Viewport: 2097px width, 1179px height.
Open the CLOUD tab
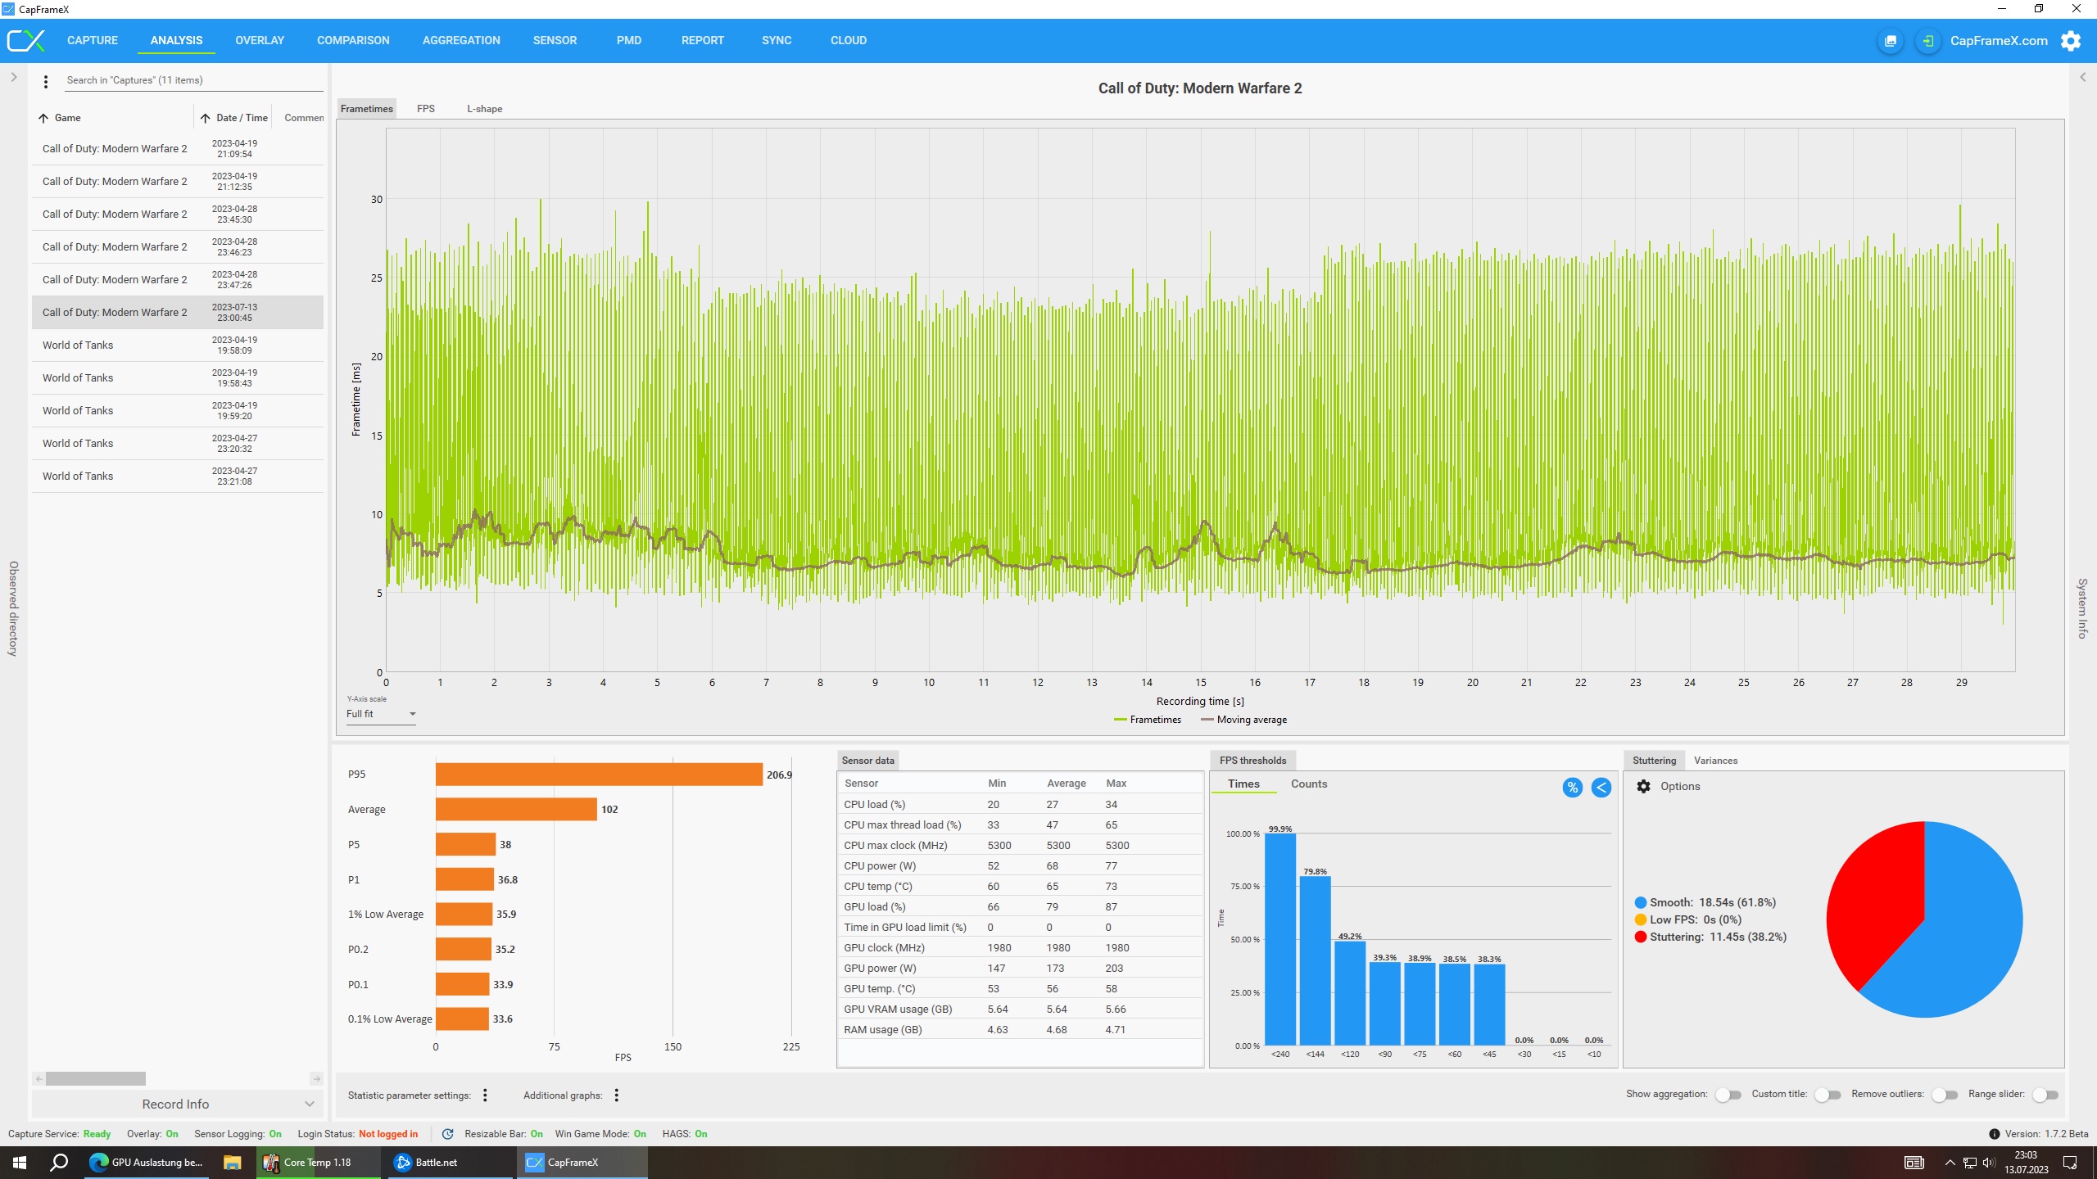point(849,40)
